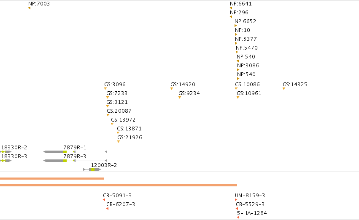The height and width of the screenshot is (220, 359).
Task: Click the GS:14325 feature label
Action: click(294, 85)
